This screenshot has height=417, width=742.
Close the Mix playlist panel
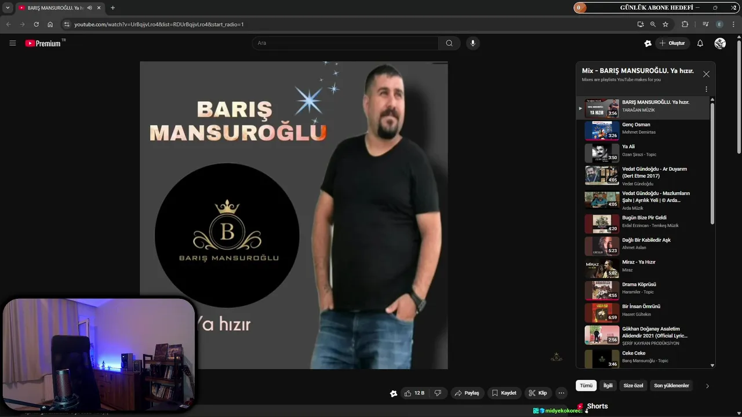(706, 74)
